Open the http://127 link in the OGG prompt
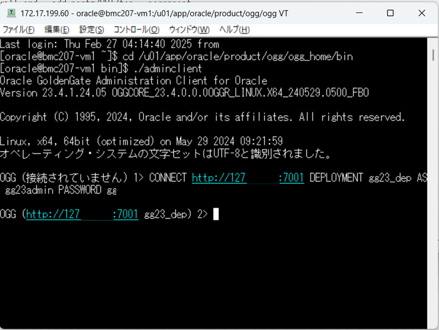This screenshot has width=439, height=330. [x=53, y=214]
